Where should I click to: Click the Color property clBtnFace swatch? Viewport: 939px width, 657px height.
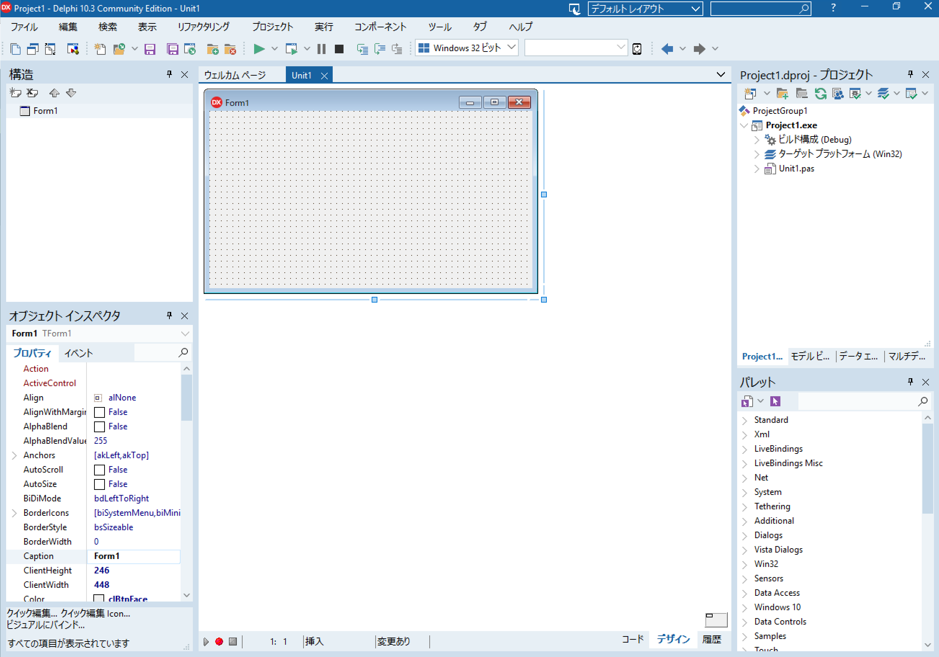tap(99, 598)
